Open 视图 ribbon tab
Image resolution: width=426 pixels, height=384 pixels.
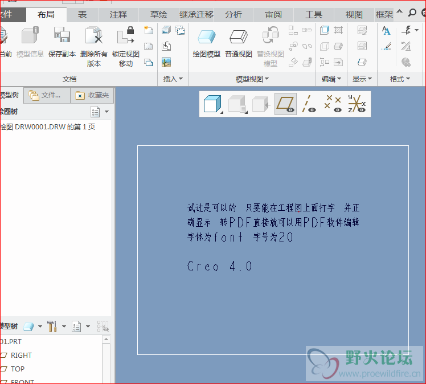[354, 15]
